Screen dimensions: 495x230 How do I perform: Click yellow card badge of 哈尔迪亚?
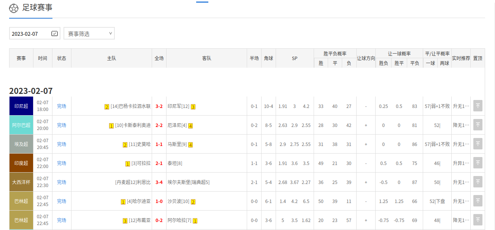123,202
